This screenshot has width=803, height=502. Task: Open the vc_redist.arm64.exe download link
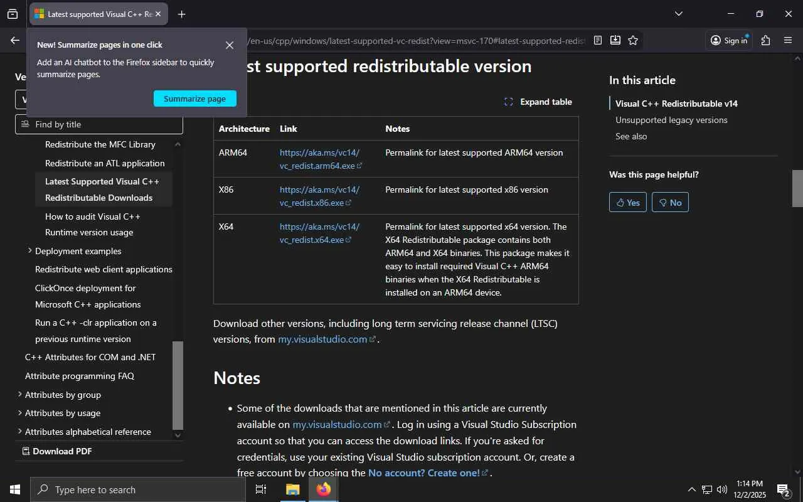click(x=321, y=159)
